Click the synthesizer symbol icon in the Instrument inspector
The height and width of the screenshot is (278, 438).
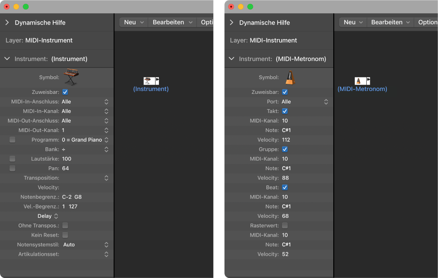[x=71, y=77]
